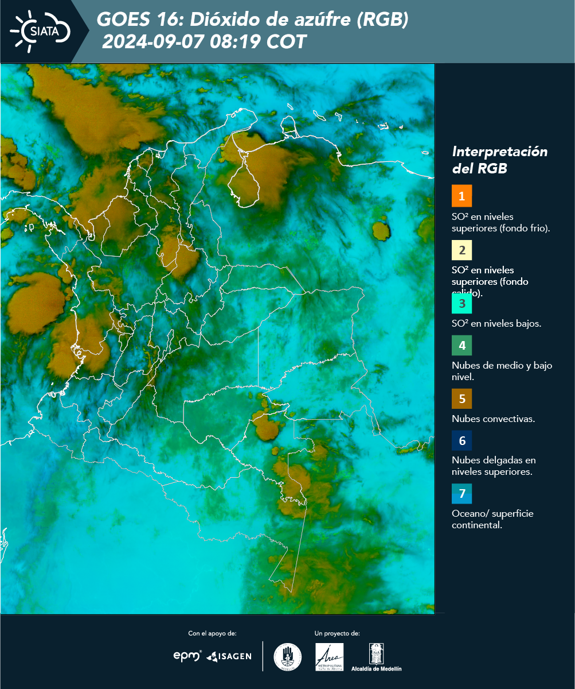
Task: Select the turquoise legend swatch numbered 3
Action: point(461,303)
